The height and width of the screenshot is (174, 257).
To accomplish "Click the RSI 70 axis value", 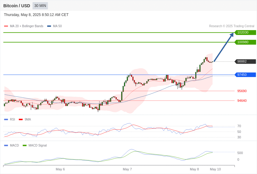I will (x=239, y=126).
